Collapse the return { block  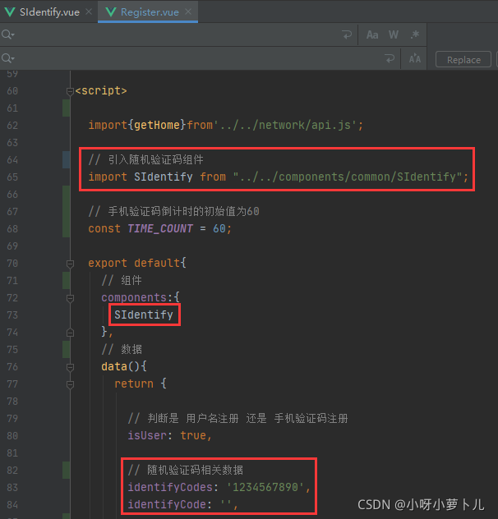point(70,384)
